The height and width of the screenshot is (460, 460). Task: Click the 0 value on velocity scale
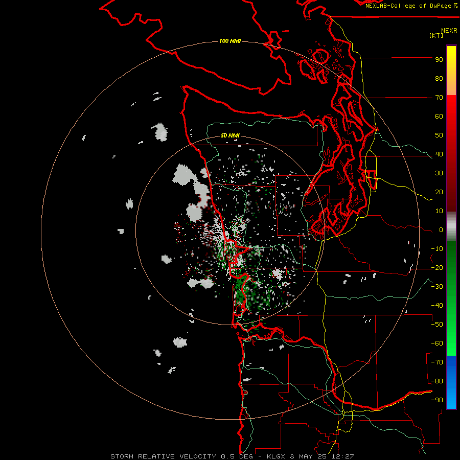coord(441,230)
